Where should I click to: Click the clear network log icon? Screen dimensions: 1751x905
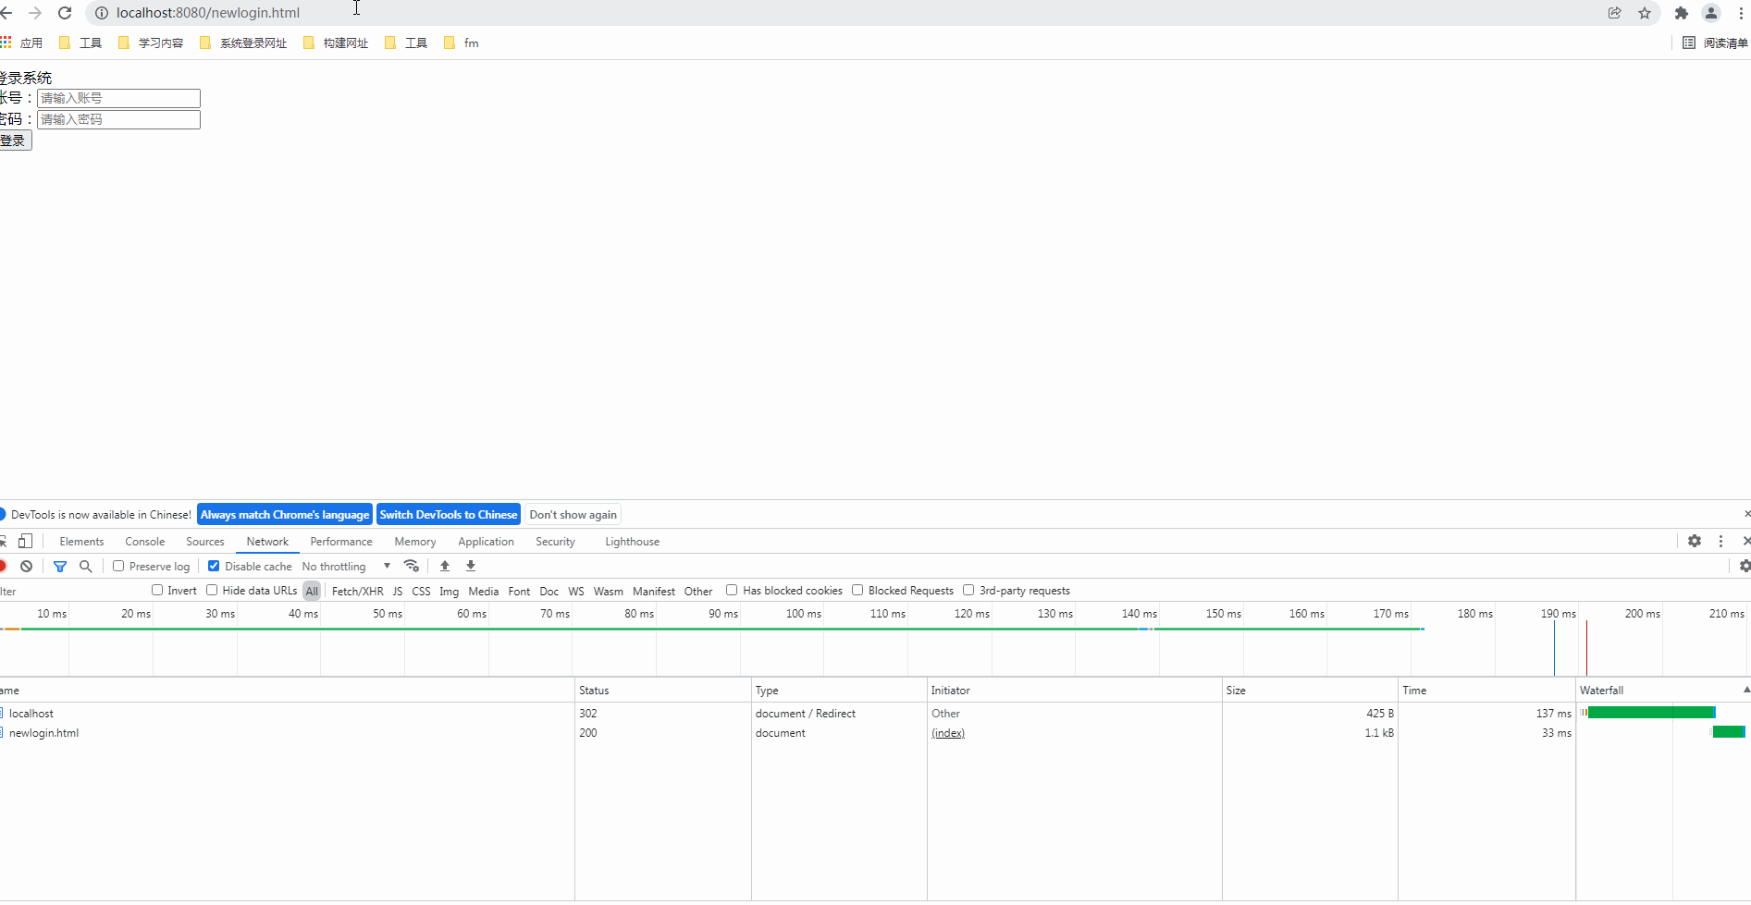pos(26,566)
